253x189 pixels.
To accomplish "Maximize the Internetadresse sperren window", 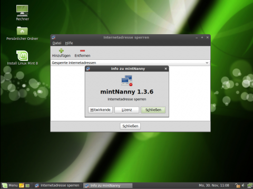I will pos(202,37).
